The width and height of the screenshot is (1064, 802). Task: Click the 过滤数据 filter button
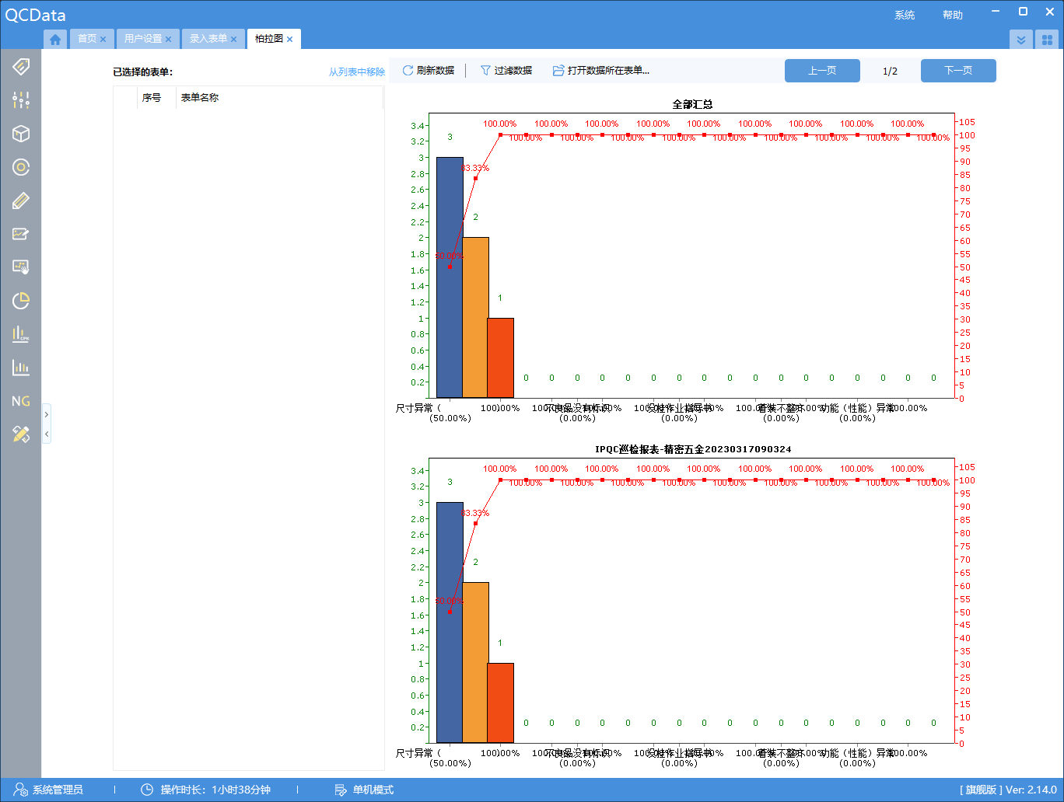[506, 71]
